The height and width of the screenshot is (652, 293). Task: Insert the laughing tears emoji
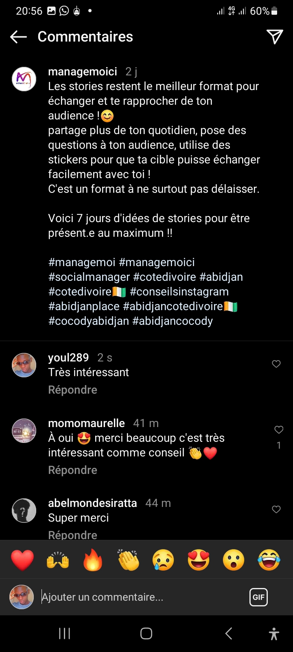(269, 560)
